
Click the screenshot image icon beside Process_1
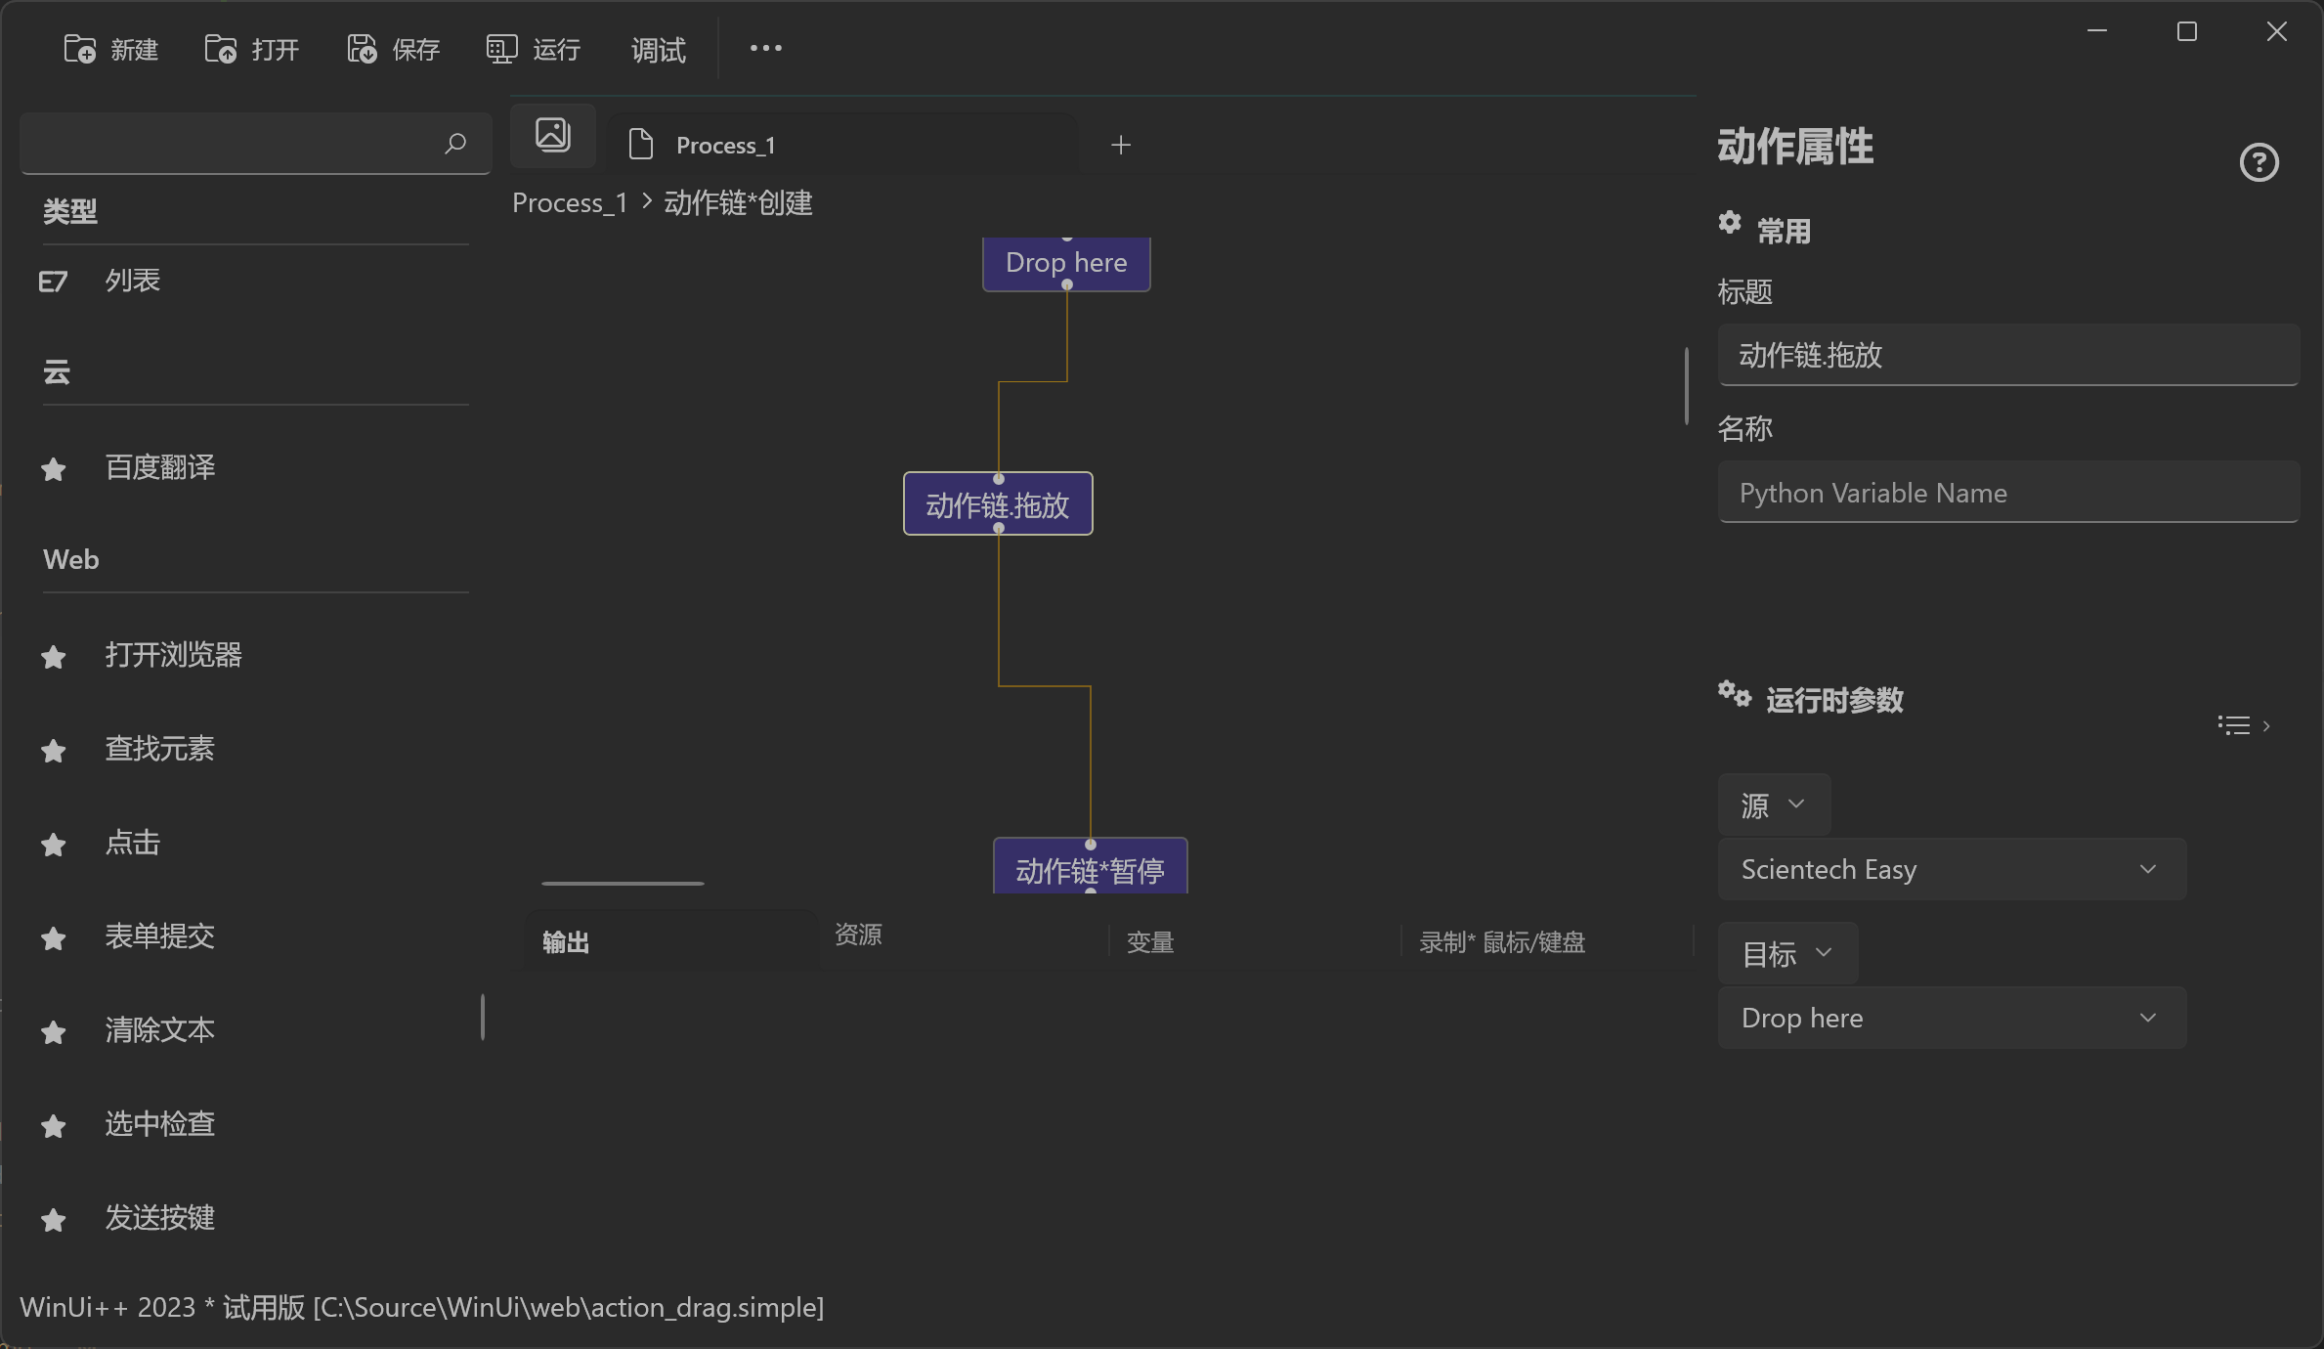552,135
